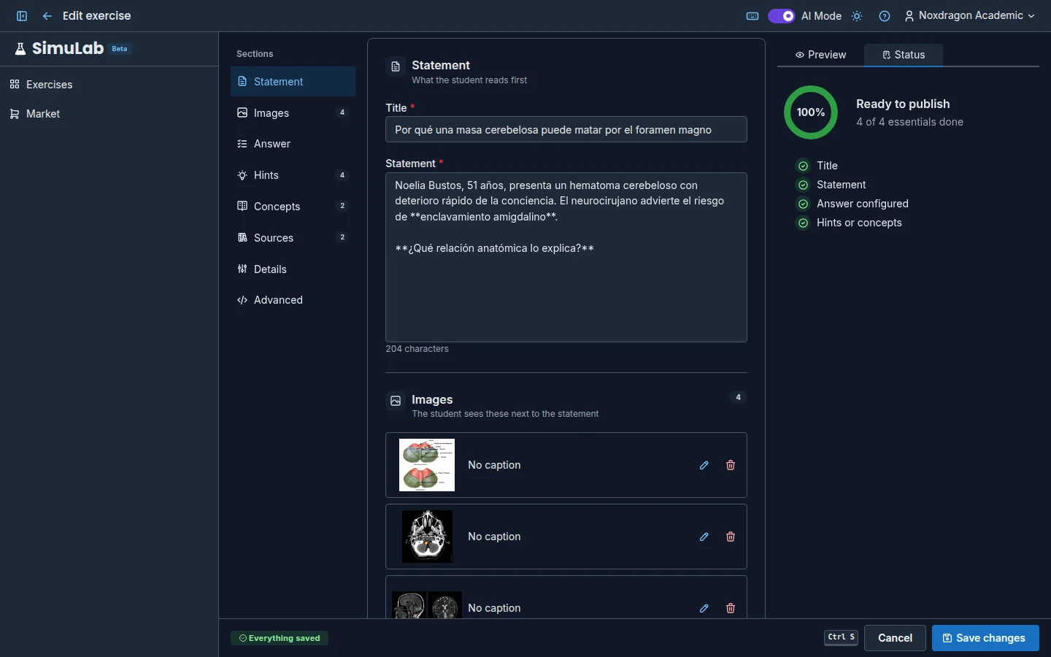Delete the third image with trash icon
The width and height of the screenshot is (1051, 657).
pos(731,608)
